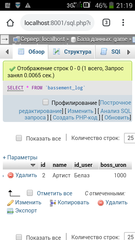Open the browser three-dot menu

point(123,23)
